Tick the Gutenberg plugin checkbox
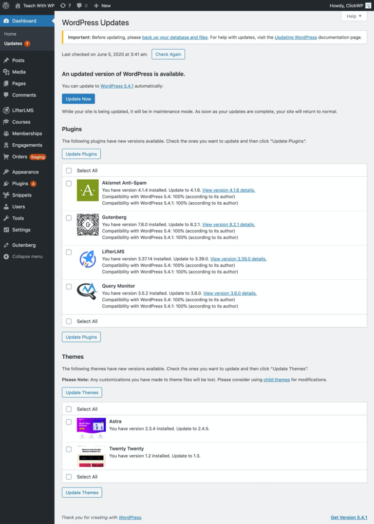Screen dimensions: 374x524 69,218
